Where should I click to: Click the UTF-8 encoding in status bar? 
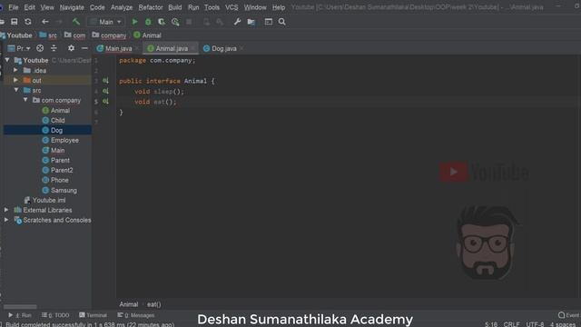535,324
